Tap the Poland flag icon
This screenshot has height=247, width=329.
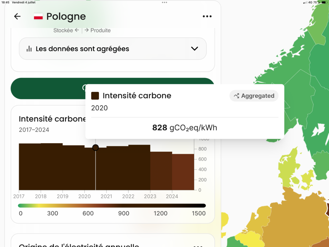(38, 16)
